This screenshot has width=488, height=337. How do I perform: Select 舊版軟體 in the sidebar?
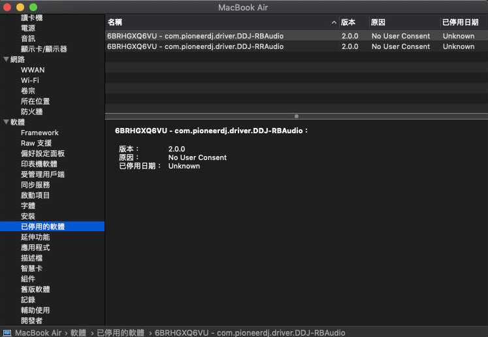coord(35,289)
